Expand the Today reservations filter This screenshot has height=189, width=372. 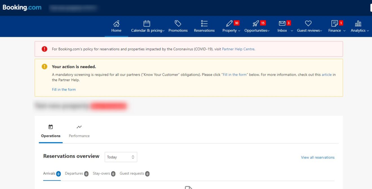point(121,157)
